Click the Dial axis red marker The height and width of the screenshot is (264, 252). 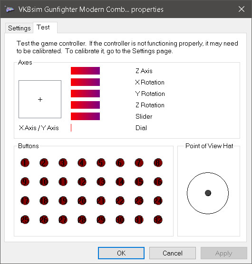[x=71, y=128]
